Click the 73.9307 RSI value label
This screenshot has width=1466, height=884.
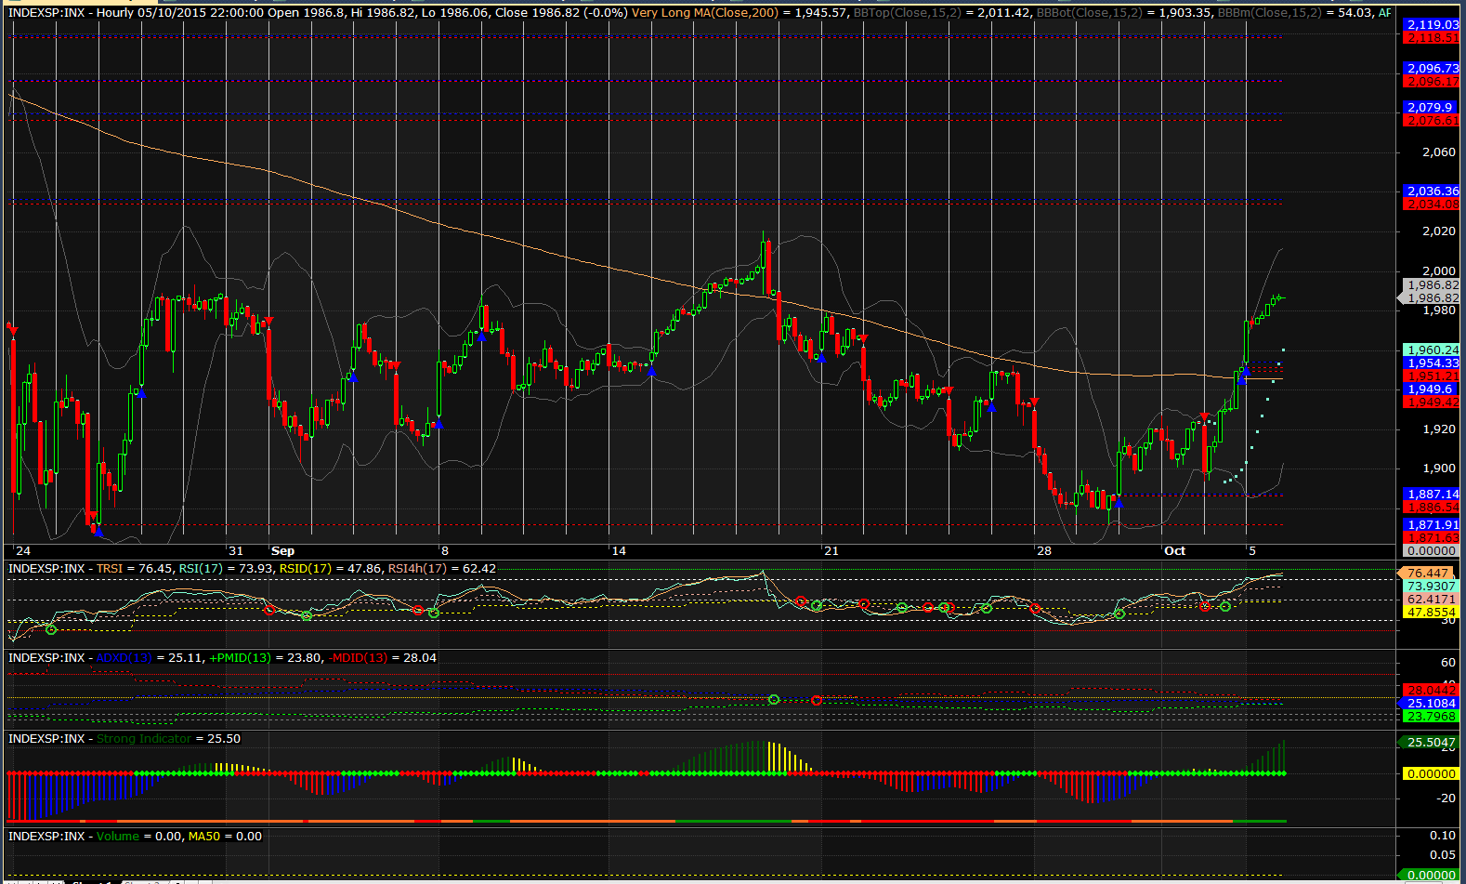1431,587
